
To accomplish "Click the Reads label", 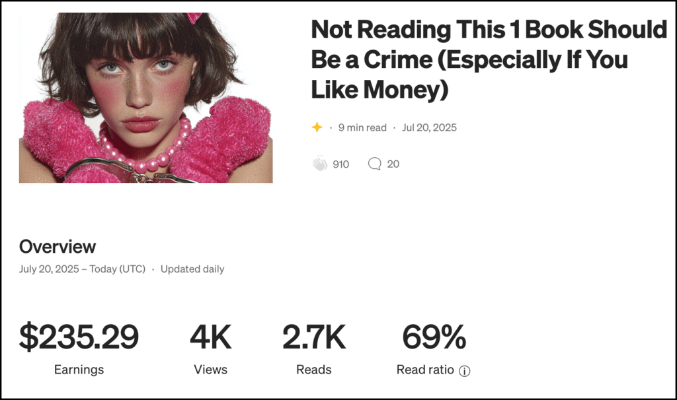I will [x=314, y=370].
